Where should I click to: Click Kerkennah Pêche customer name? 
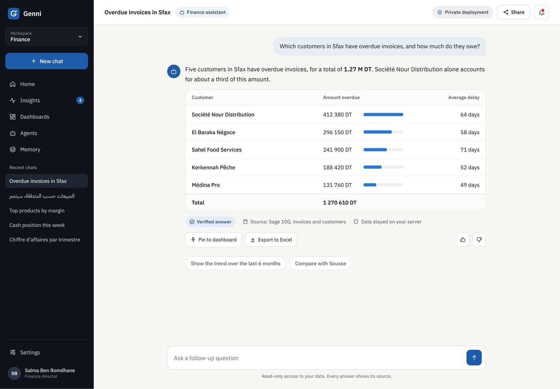pyautogui.click(x=213, y=167)
